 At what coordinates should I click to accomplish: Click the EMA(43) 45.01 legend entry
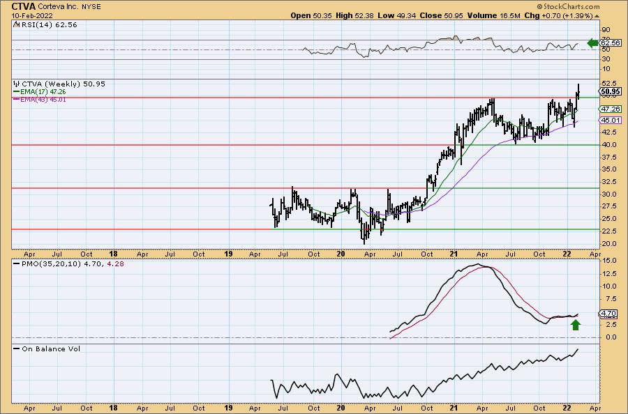(x=43, y=100)
